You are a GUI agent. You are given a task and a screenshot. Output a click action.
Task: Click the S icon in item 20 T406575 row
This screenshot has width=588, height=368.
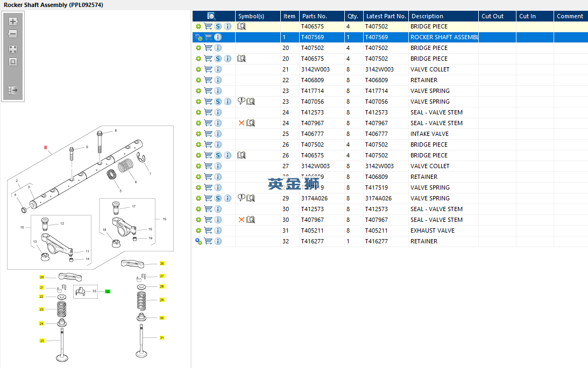(x=218, y=59)
